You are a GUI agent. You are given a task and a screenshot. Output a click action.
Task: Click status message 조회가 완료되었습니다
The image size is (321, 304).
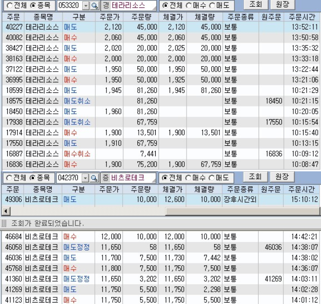(47, 223)
